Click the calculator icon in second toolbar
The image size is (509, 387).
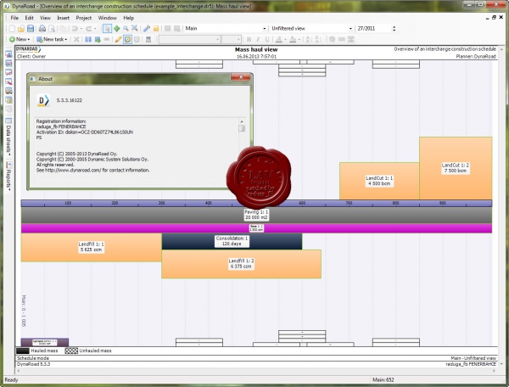coord(148,39)
